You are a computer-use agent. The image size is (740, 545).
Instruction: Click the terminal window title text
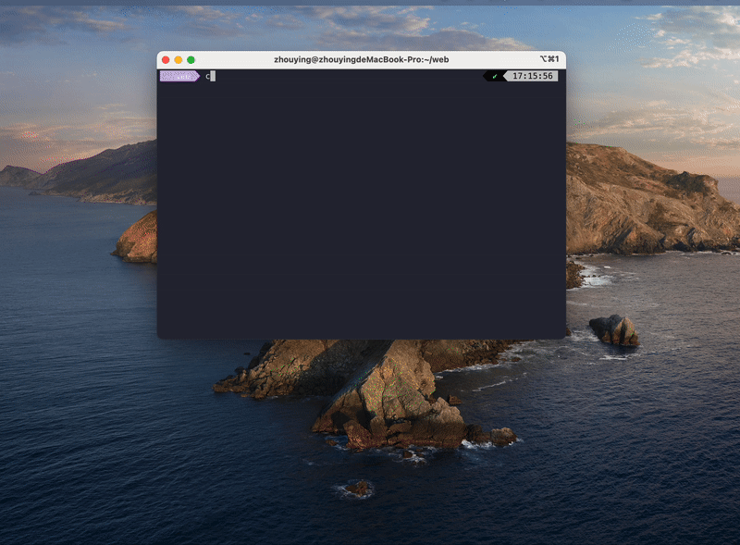[361, 59]
